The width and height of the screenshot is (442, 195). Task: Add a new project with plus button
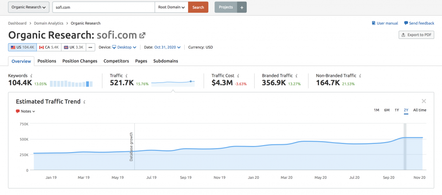tap(242, 7)
